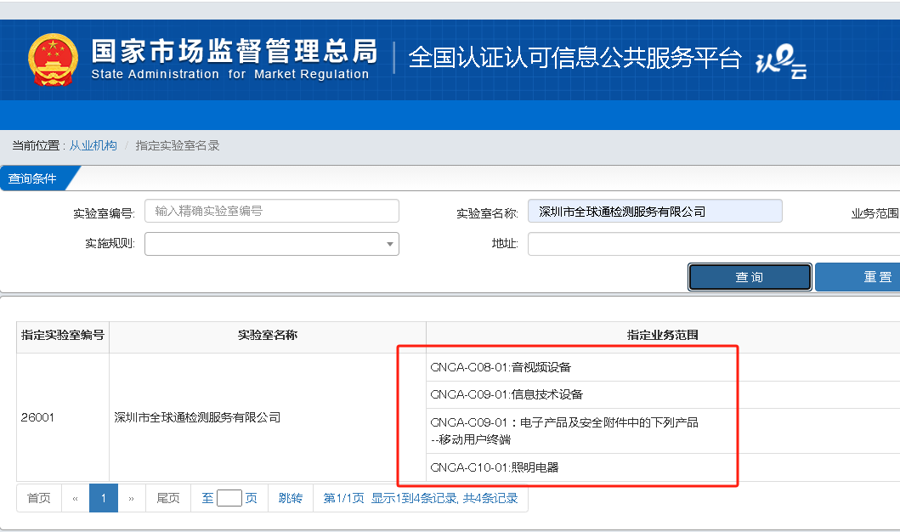Click the page number box in pagination
This screenshot has height=532, width=900.
229,498
